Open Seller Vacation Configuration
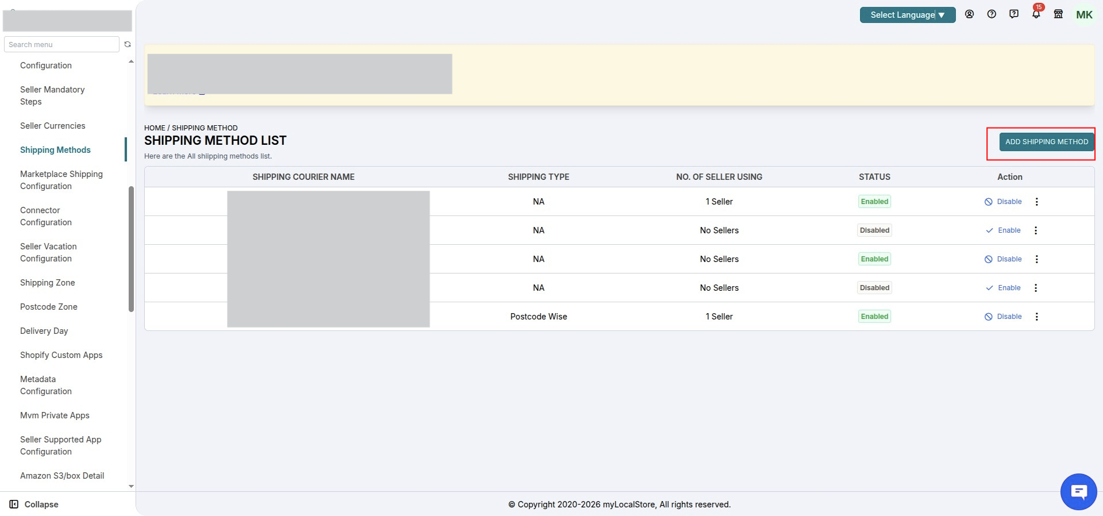 (48, 252)
